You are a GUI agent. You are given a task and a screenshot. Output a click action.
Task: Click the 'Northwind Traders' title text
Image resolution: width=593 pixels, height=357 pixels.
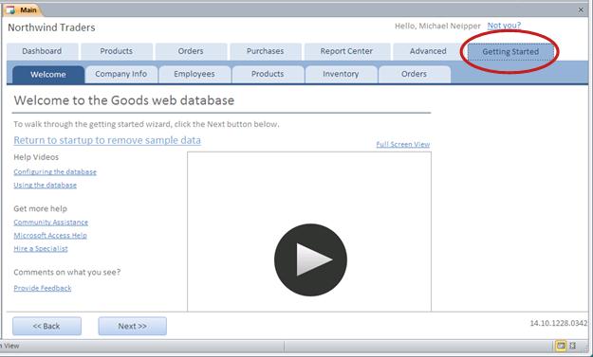point(51,27)
